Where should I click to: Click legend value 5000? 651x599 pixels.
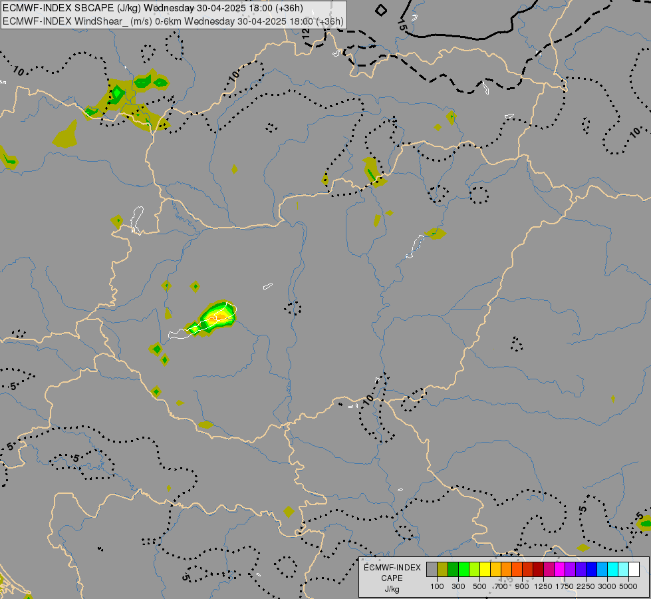pos(628,586)
